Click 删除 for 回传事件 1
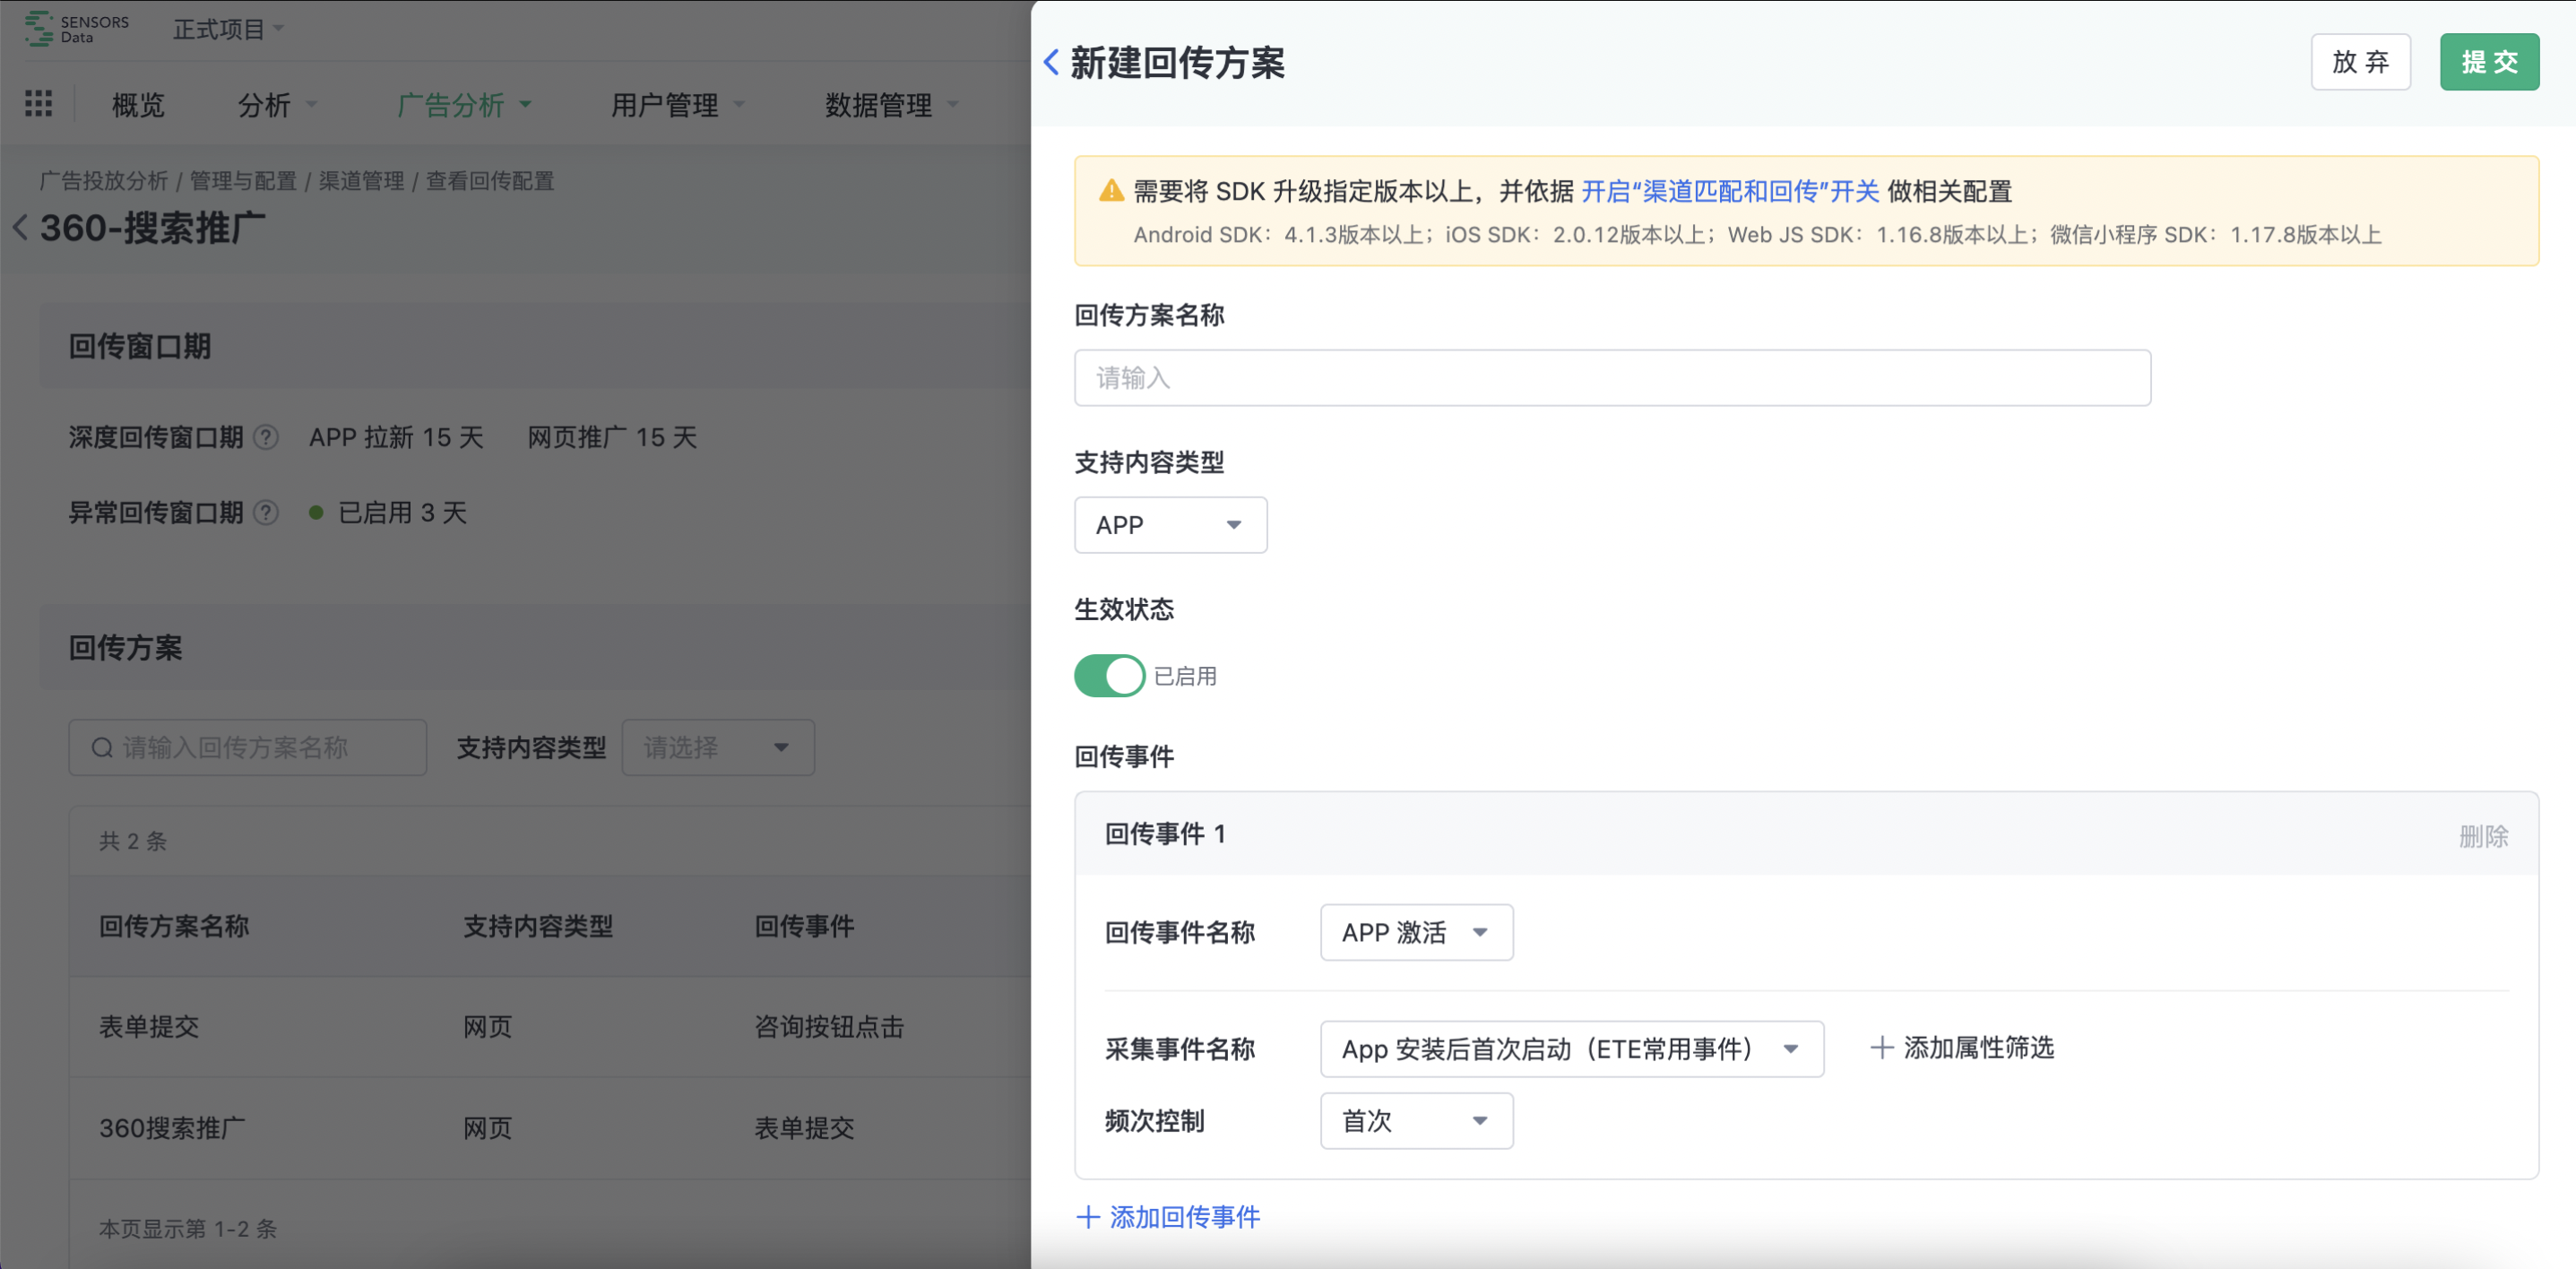The height and width of the screenshot is (1269, 2576). [2483, 836]
